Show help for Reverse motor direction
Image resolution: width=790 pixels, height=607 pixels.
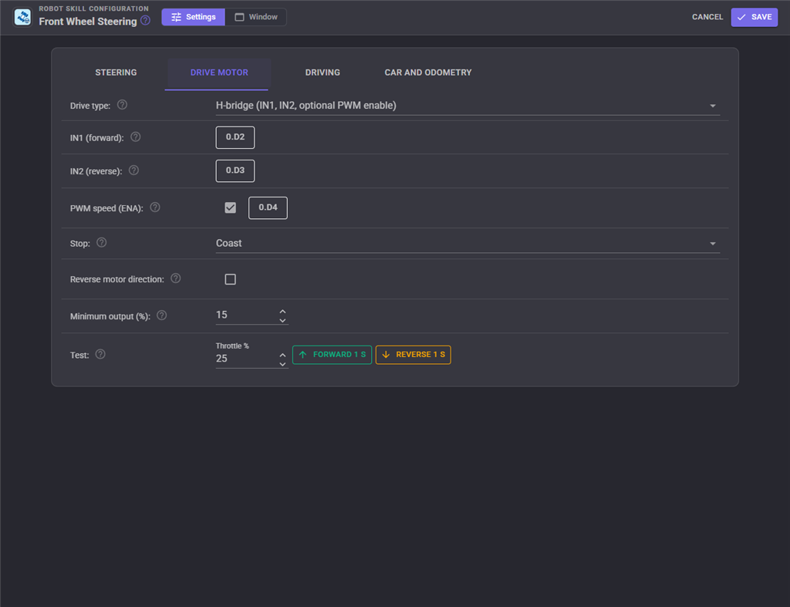175,278
